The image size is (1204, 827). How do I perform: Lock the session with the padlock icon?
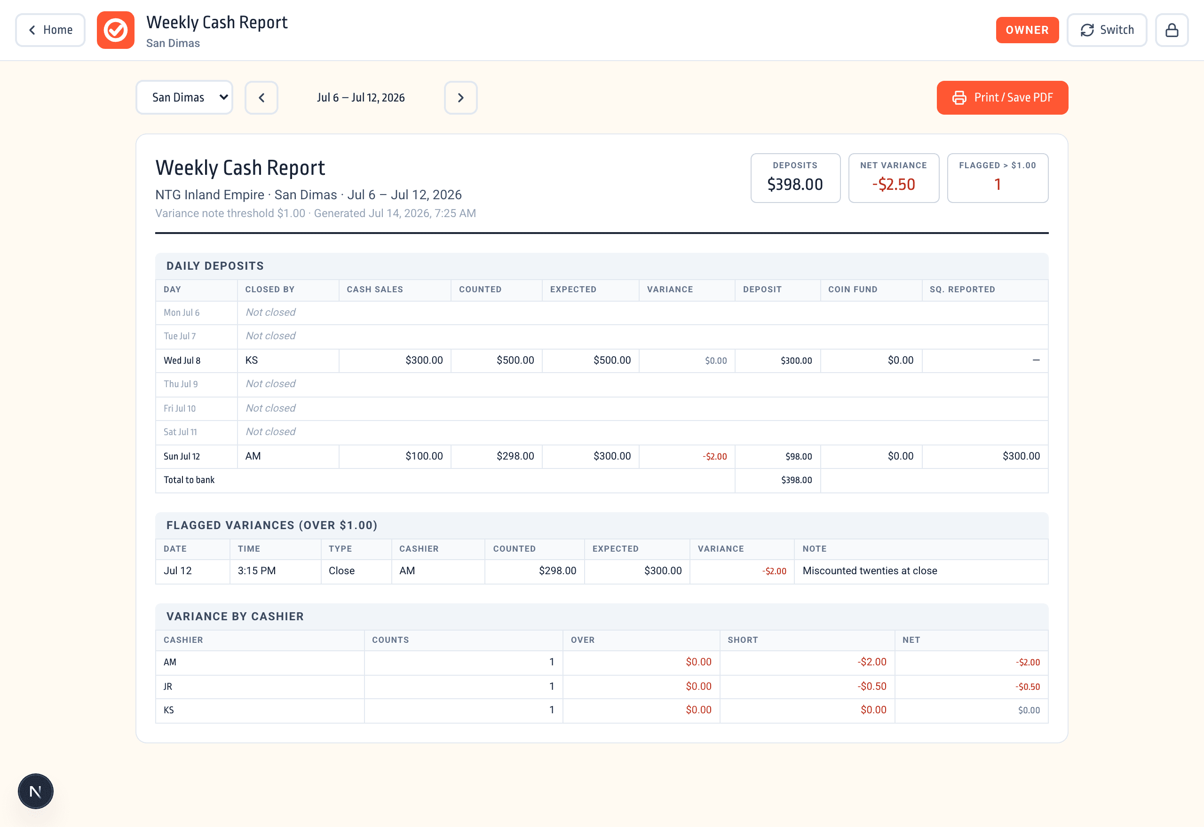click(x=1172, y=30)
